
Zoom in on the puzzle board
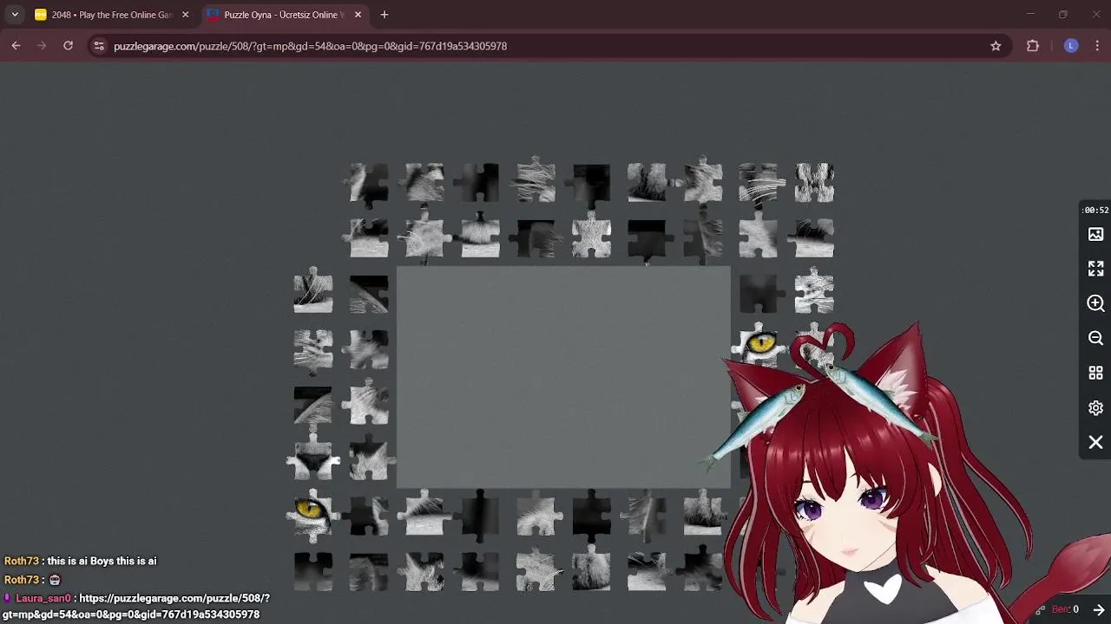pos(1095,303)
